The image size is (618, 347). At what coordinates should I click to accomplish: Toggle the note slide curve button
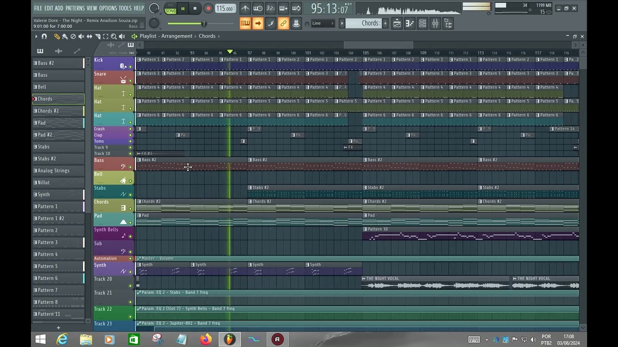271,23
